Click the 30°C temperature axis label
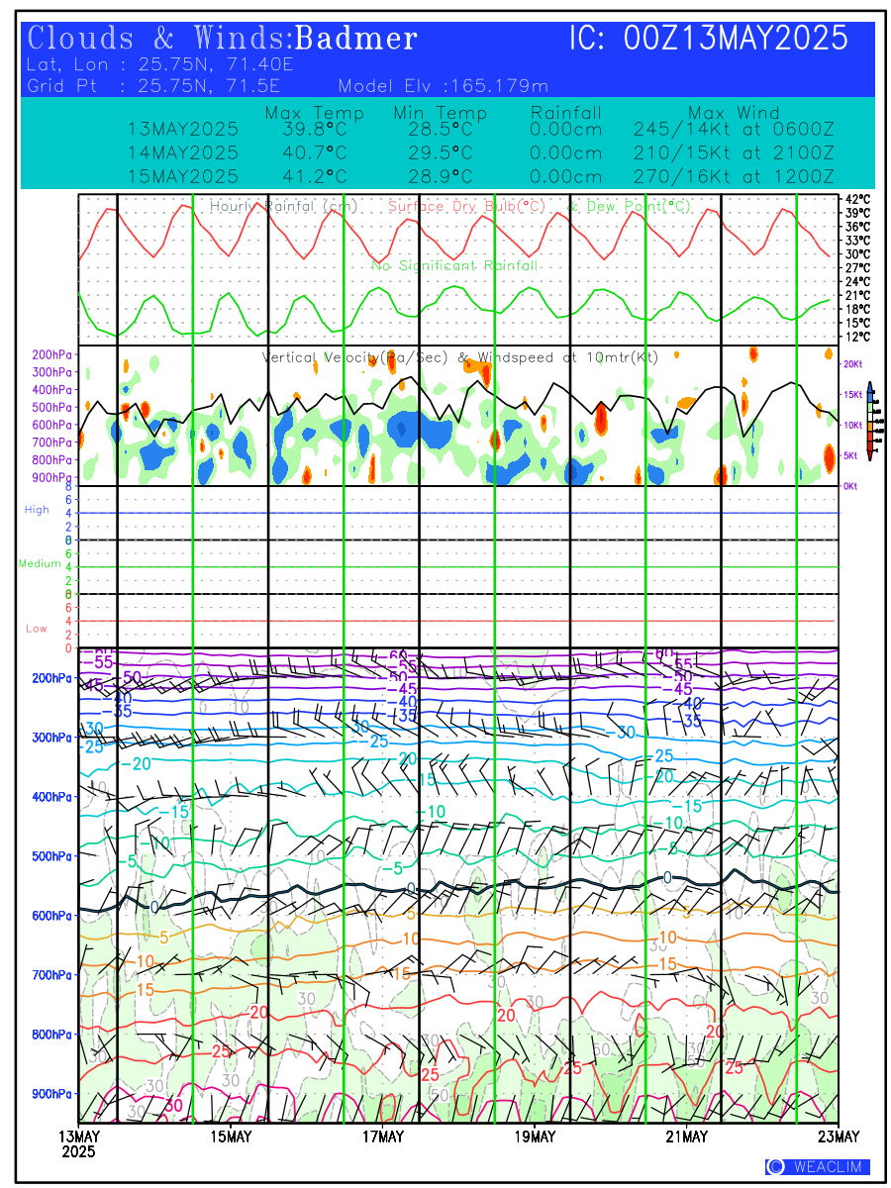 click(857, 254)
